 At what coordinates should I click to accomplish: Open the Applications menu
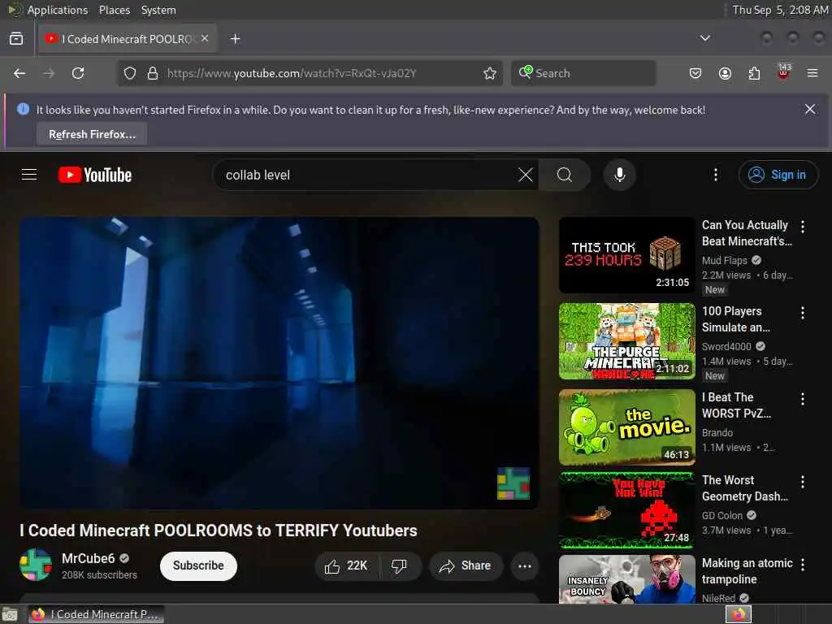[58, 10]
